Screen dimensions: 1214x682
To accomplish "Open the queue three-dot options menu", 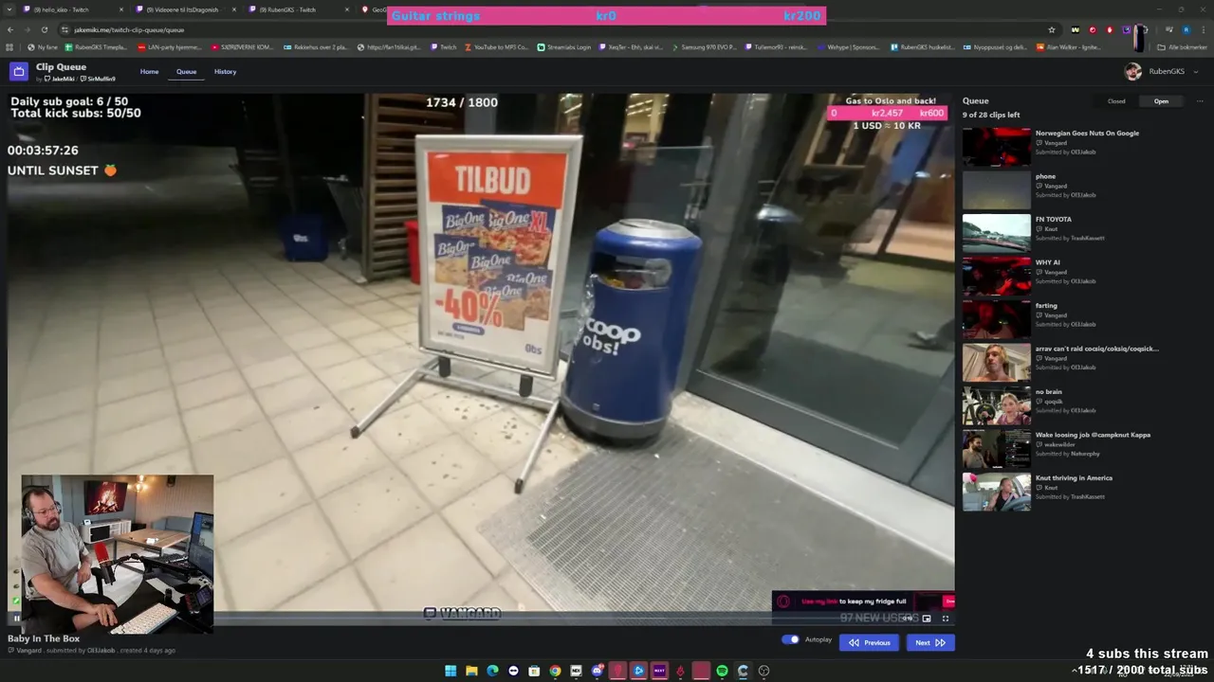I will pyautogui.click(x=1199, y=101).
